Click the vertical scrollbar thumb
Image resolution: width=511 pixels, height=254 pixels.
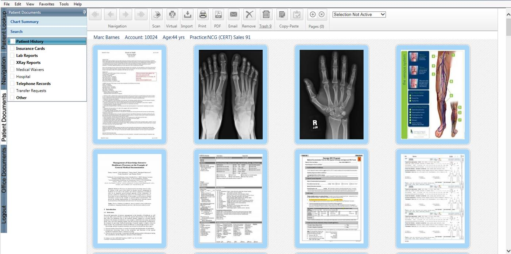508,27
